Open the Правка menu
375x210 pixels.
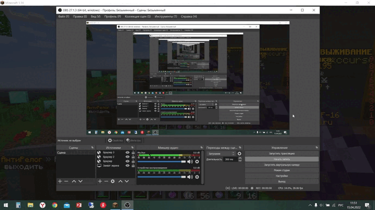pos(80,16)
